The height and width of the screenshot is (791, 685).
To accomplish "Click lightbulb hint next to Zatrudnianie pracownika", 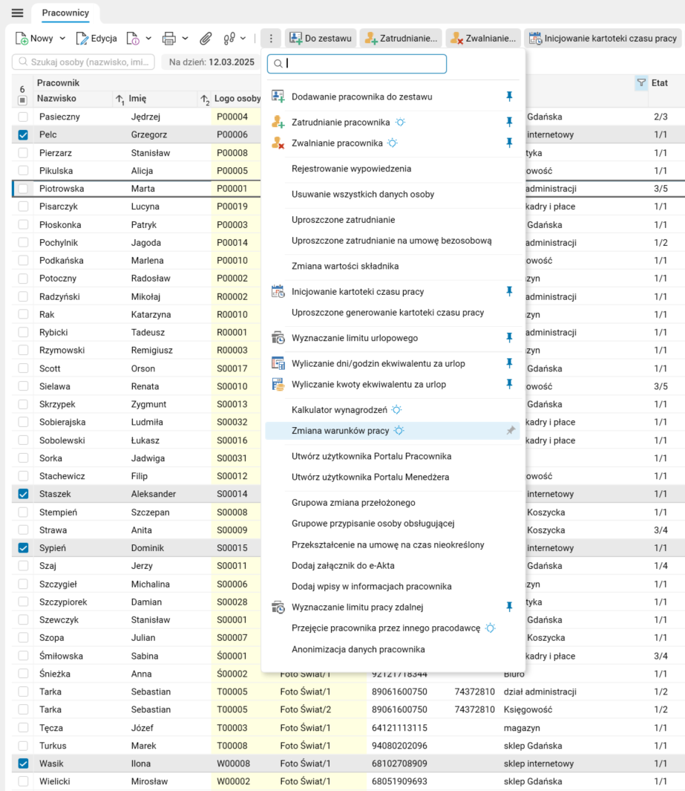I will point(400,122).
